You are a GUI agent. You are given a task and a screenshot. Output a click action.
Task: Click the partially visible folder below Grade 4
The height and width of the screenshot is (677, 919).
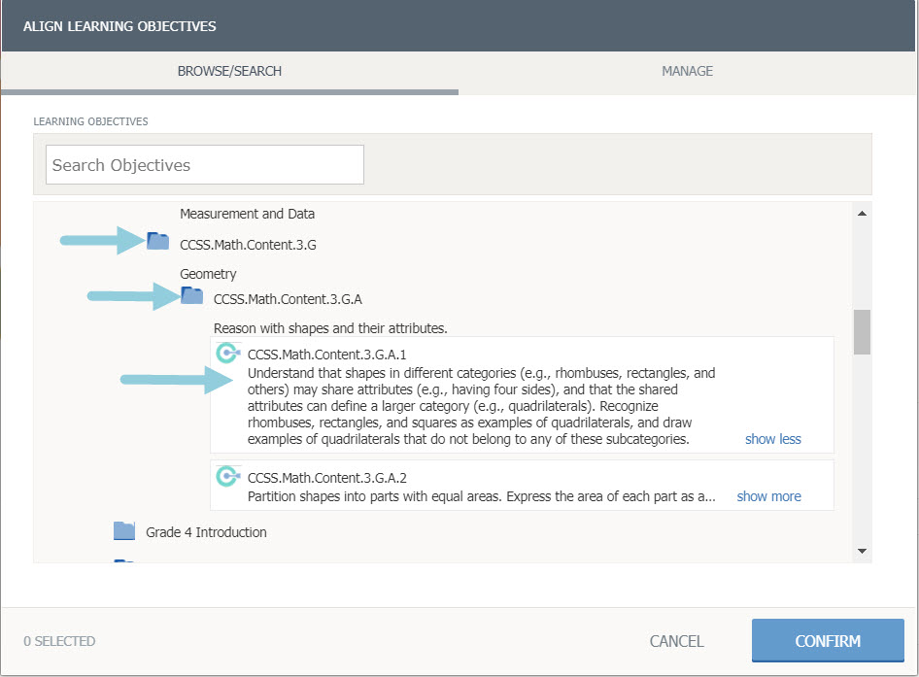coord(123,560)
